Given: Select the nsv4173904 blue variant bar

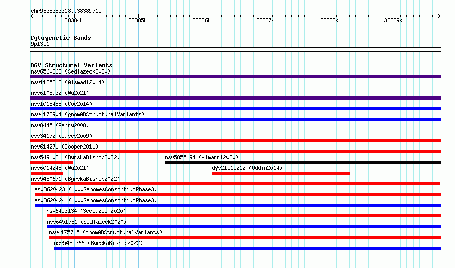Looking at the screenshot, I should point(235,119).
